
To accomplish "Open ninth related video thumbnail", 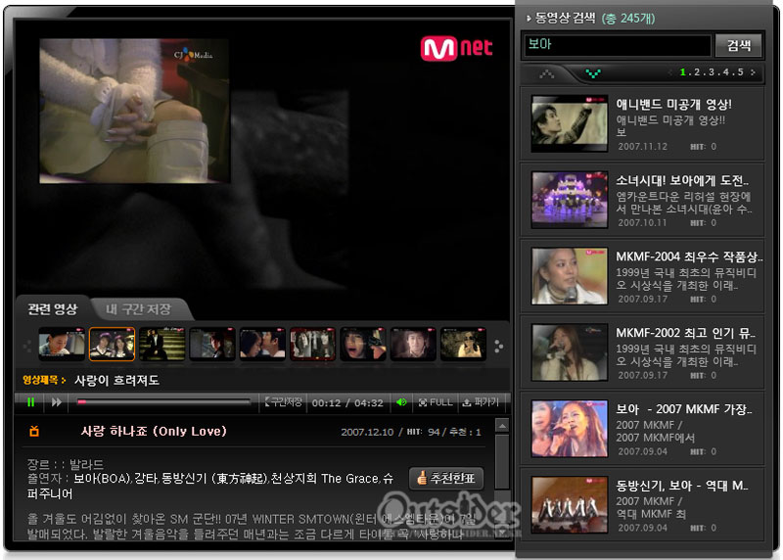I will [x=463, y=345].
